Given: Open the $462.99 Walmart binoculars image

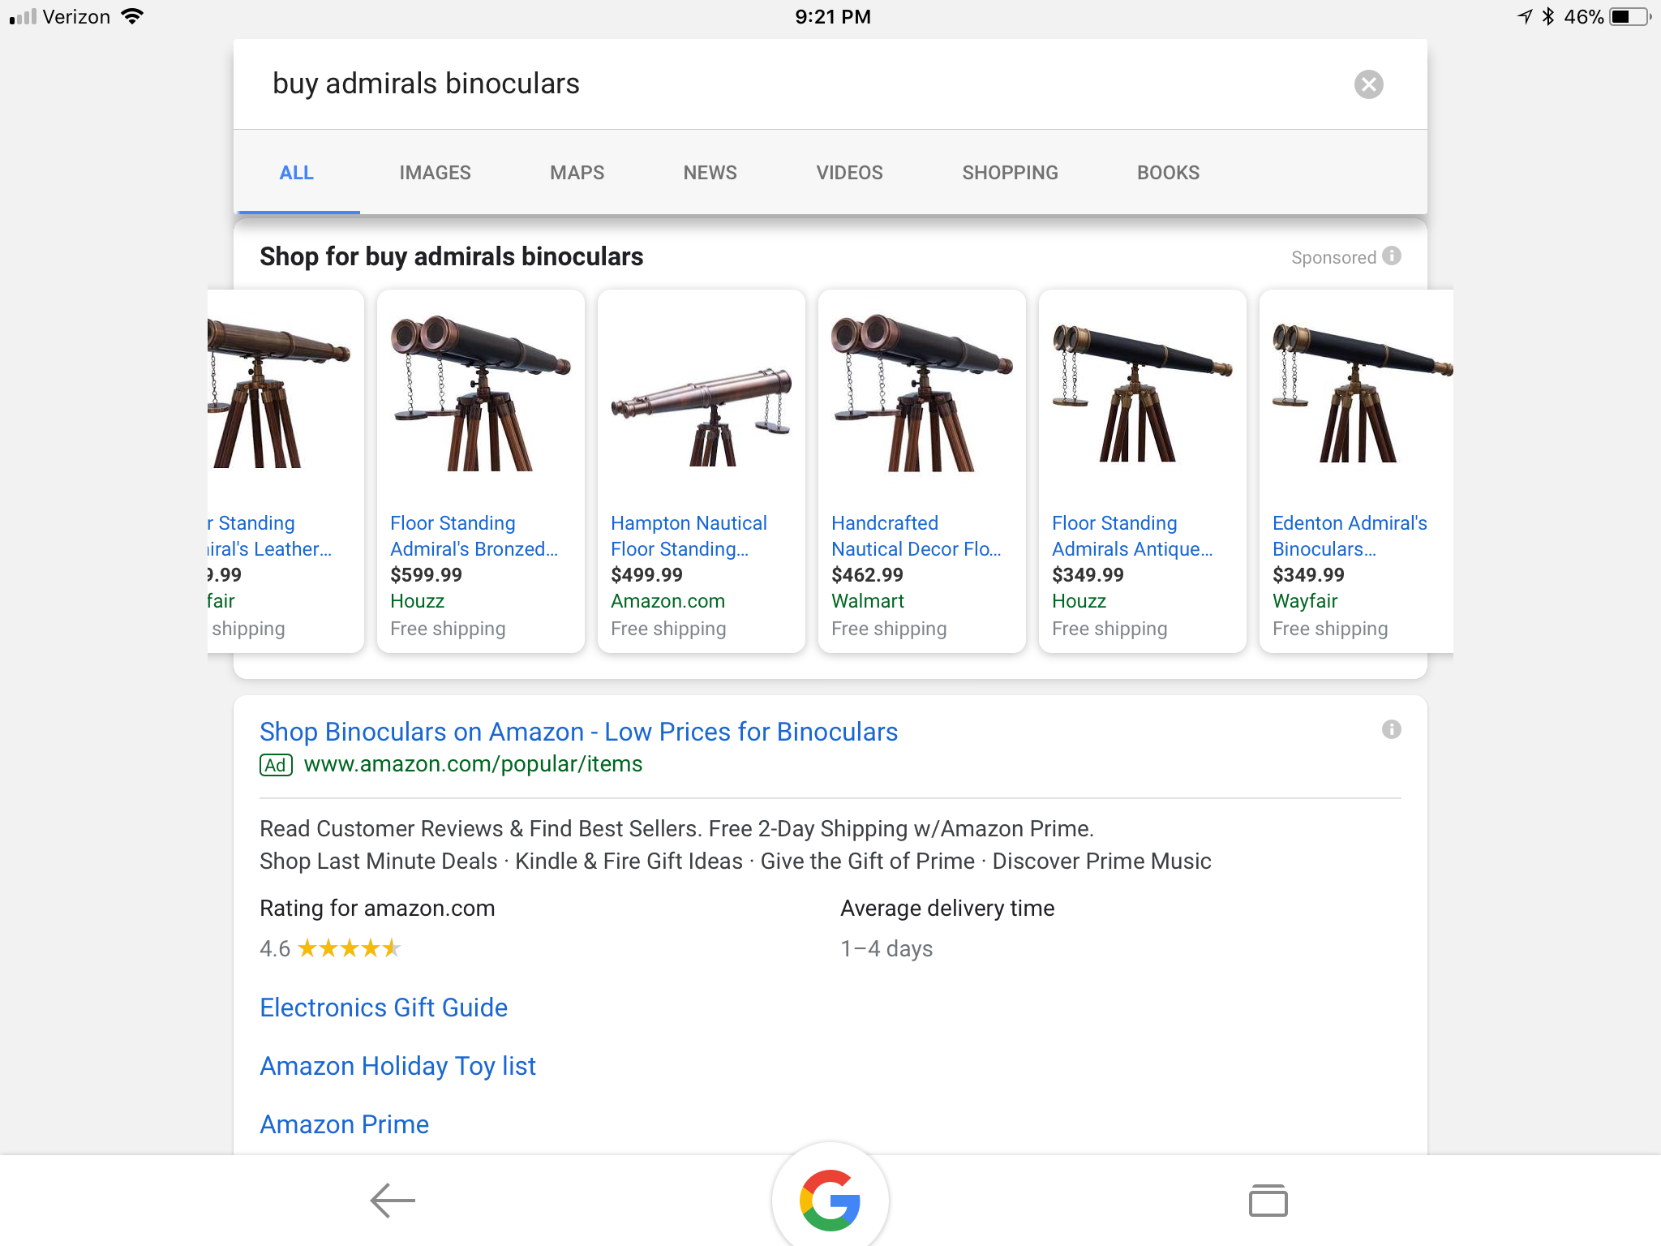Looking at the screenshot, I should (x=922, y=393).
